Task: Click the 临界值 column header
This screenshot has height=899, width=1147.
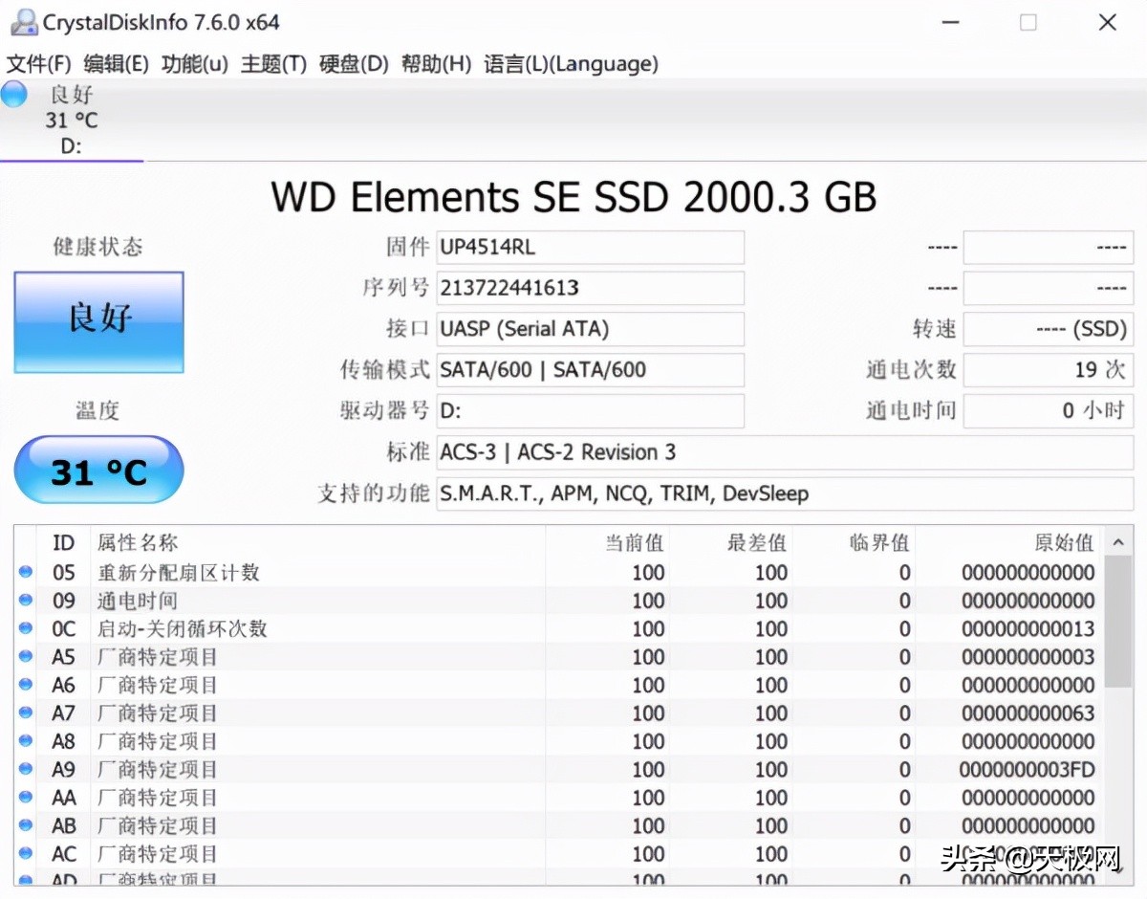Action: click(854, 543)
